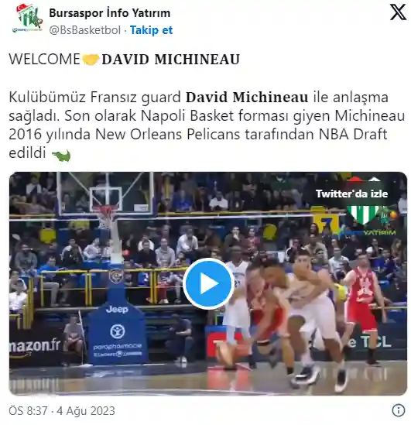This screenshot has width=411, height=425.
Task: Click the basketball hoop backboard in the video
Action: click(x=106, y=193)
